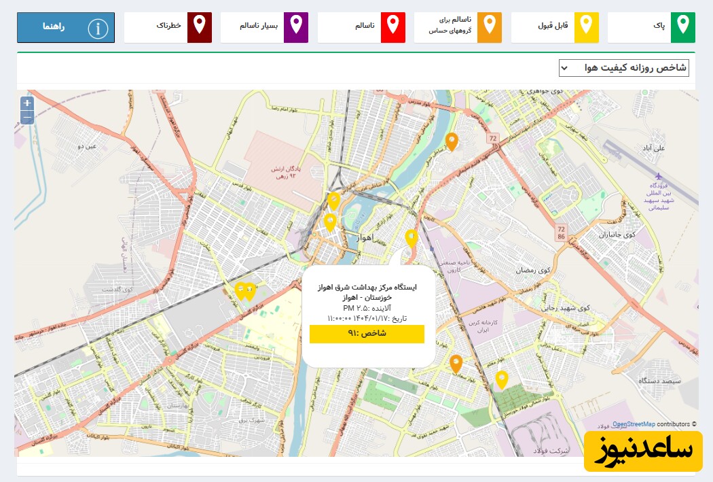Screen dimensions: 713x482
Task: Click the yellow pin icon for قابل قبول
Action: click(x=586, y=27)
